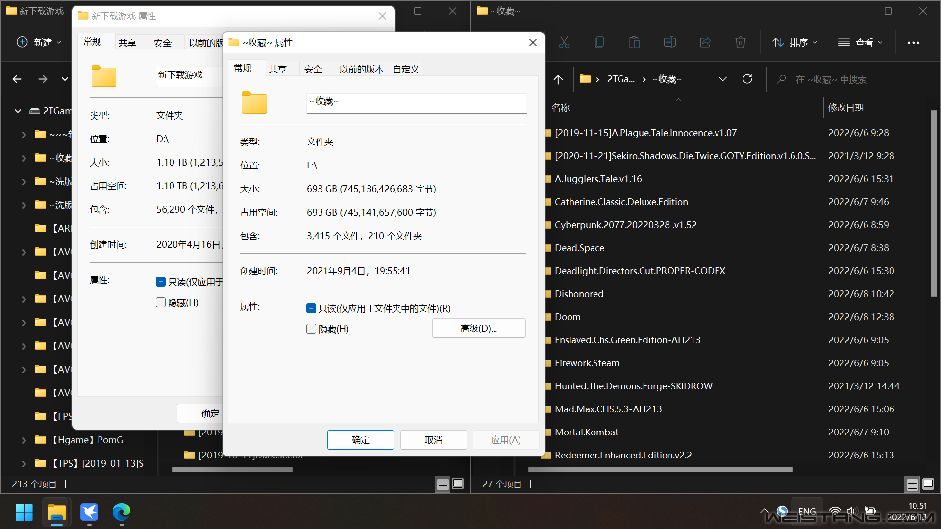941x529 pixels.
Task: Click the left window horizontal scrollbar
Action: 232,469
